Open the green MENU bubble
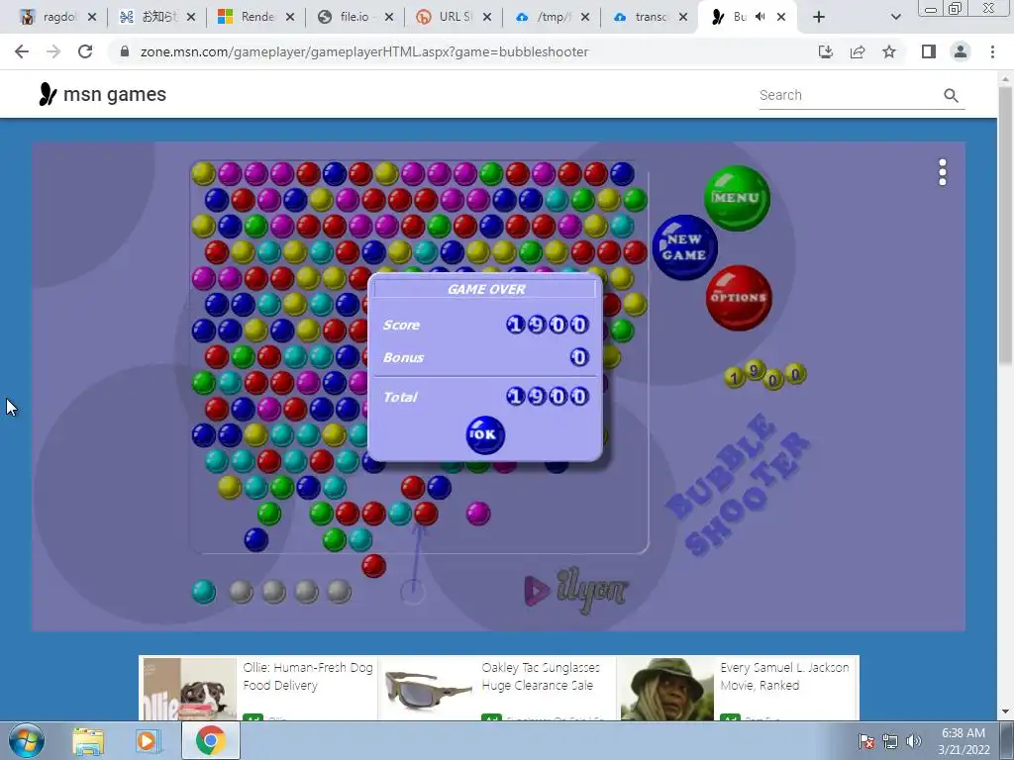Image resolution: width=1014 pixels, height=760 pixels. tap(737, 198)
